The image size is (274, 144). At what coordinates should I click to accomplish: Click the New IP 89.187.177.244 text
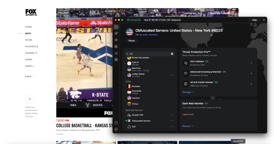(155, 20)
